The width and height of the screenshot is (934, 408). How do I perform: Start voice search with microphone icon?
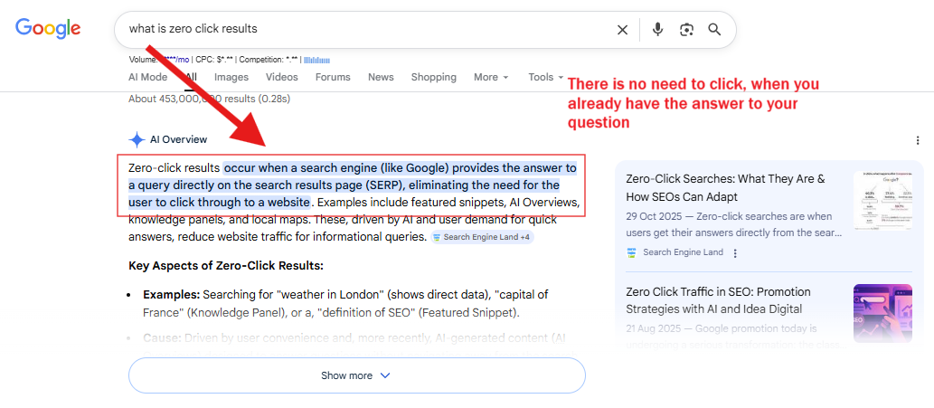point(657,29)
